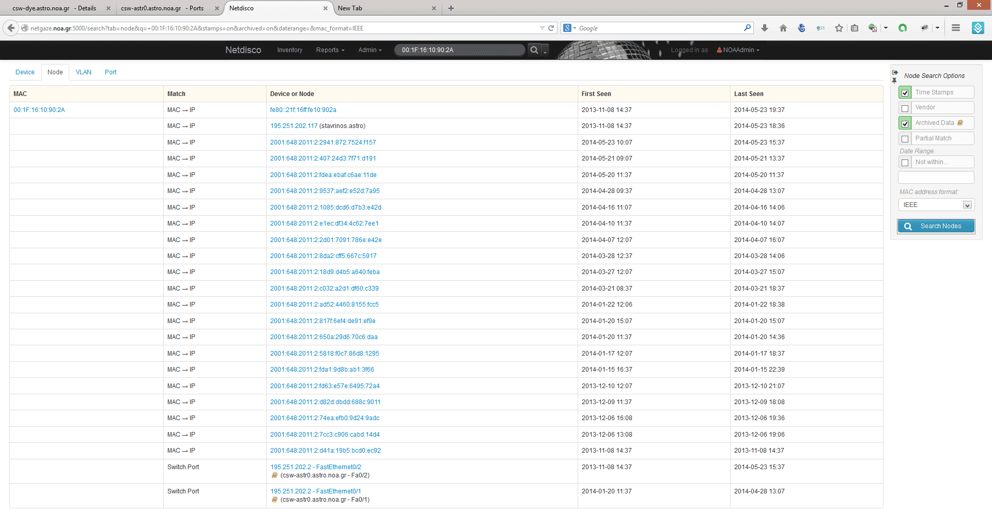Click the globe with document toolbar icon

873,28
